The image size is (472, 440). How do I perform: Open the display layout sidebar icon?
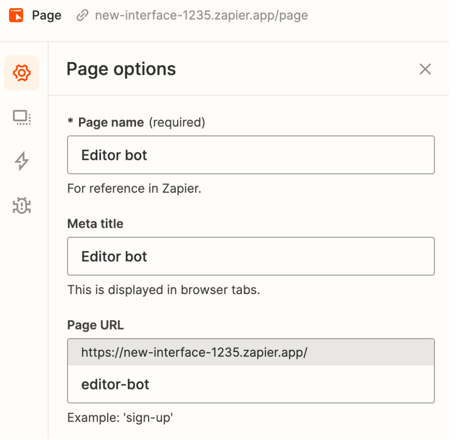pyautogui.click(x=22, y=118)
